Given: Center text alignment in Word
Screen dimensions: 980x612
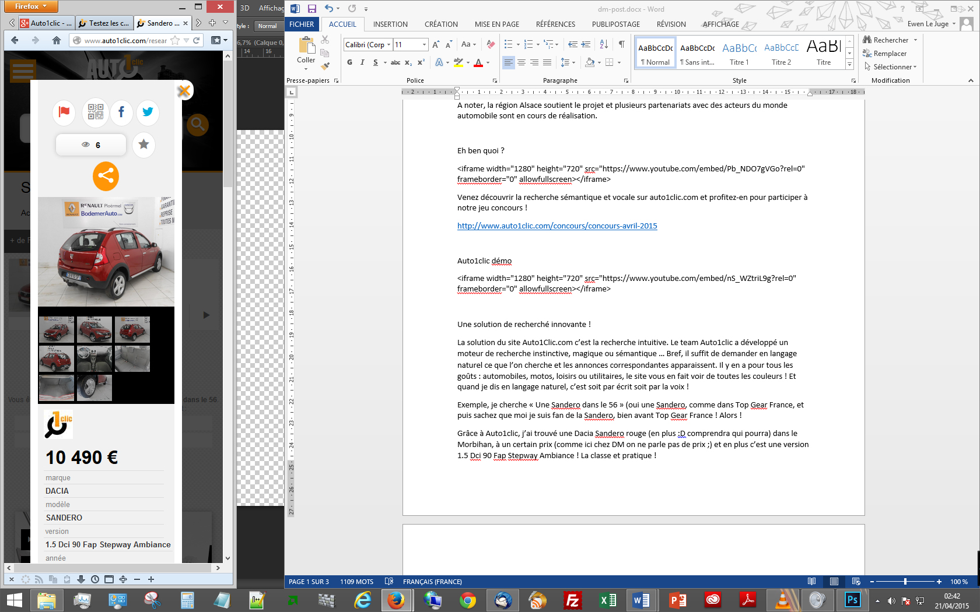Looking at the screenshot, I should pyautogui.click(x=521, y=62).
